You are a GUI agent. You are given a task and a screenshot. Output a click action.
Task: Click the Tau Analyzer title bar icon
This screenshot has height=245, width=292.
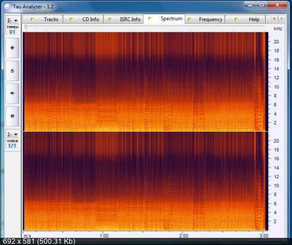[x=8, y=7]
